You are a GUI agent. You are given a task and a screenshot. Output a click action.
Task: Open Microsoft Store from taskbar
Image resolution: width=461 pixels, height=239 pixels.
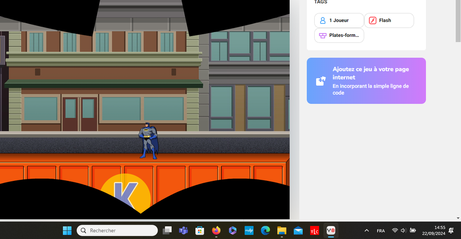click(200, 230)
